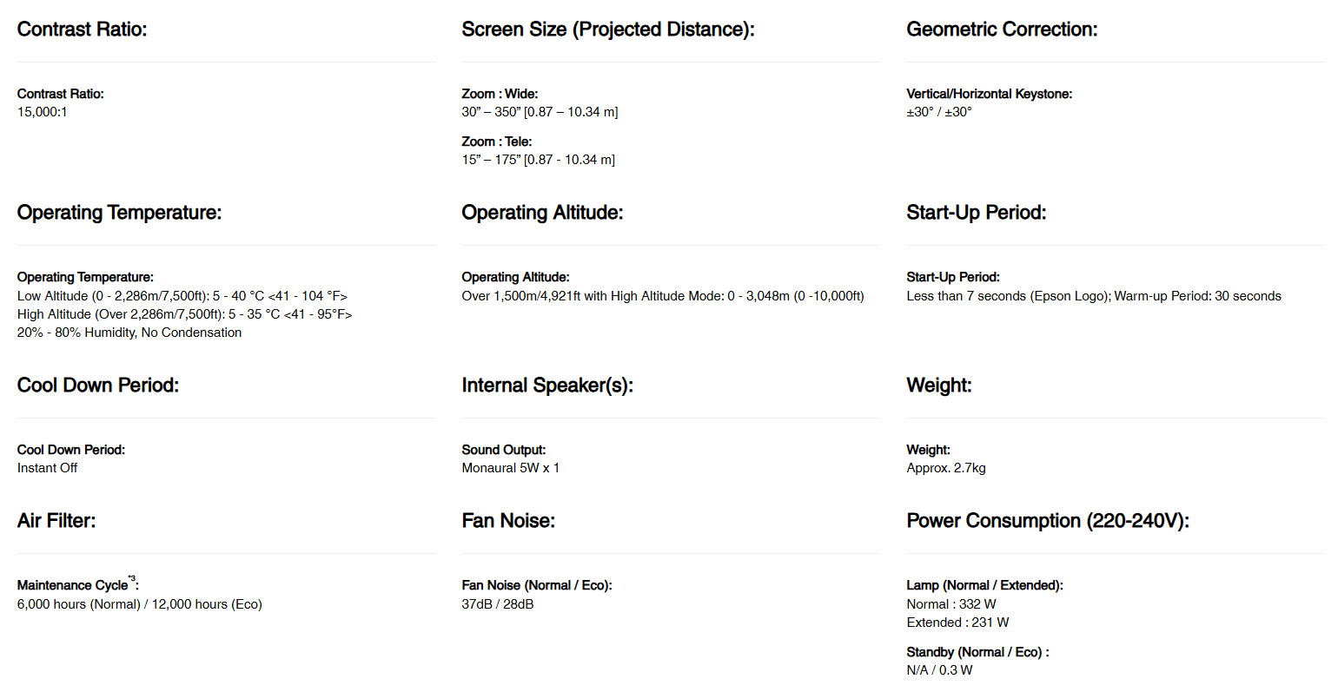1338x692 pixels.
Task: Click the Monaural 5W x 1 value
Action: click(x=510, y=468)
